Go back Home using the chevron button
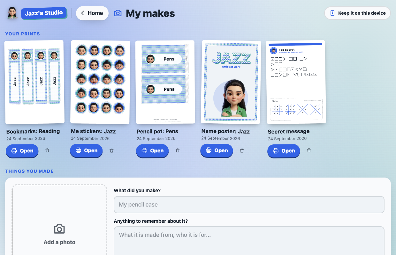The image size is (396, 255). 92,13
